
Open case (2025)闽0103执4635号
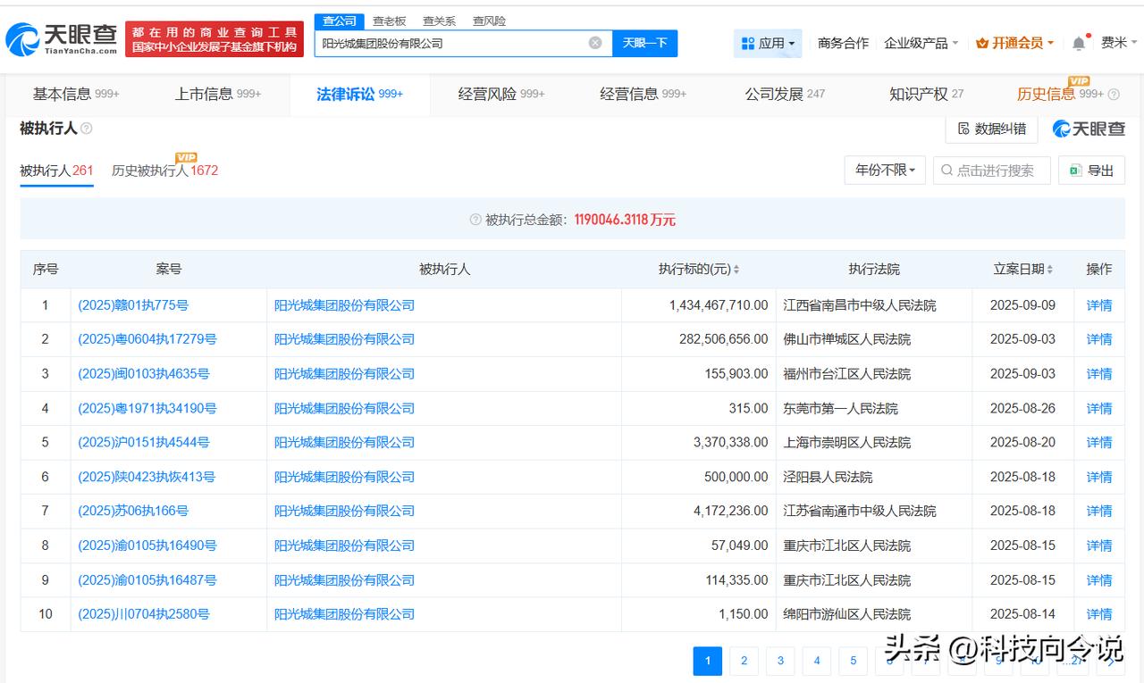click(144, 374)
